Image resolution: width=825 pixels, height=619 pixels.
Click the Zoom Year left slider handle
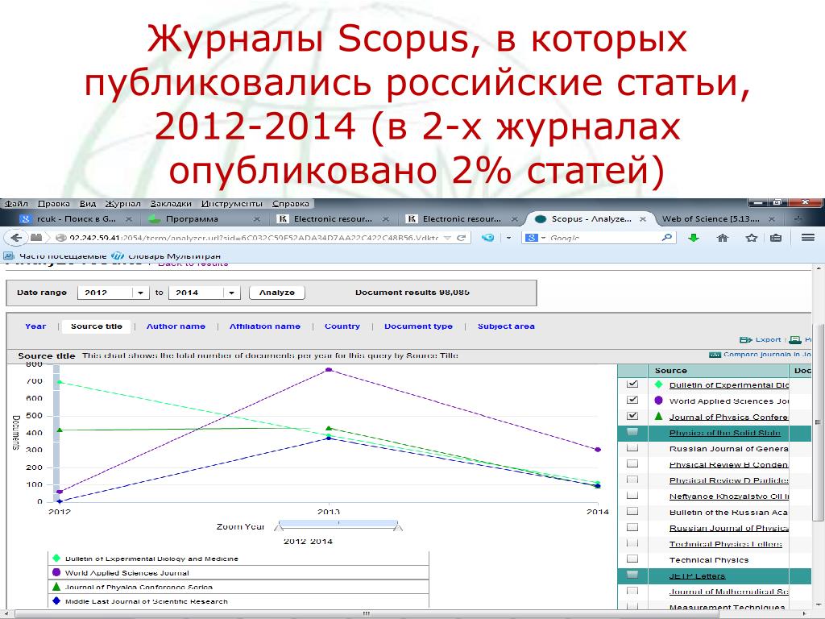click(280, 526)
